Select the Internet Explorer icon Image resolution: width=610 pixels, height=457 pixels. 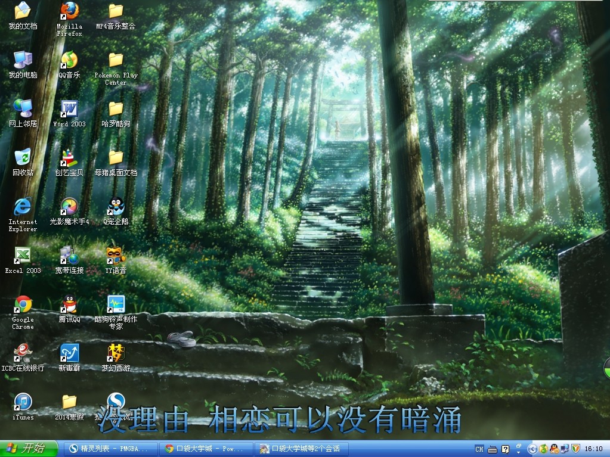23,214
